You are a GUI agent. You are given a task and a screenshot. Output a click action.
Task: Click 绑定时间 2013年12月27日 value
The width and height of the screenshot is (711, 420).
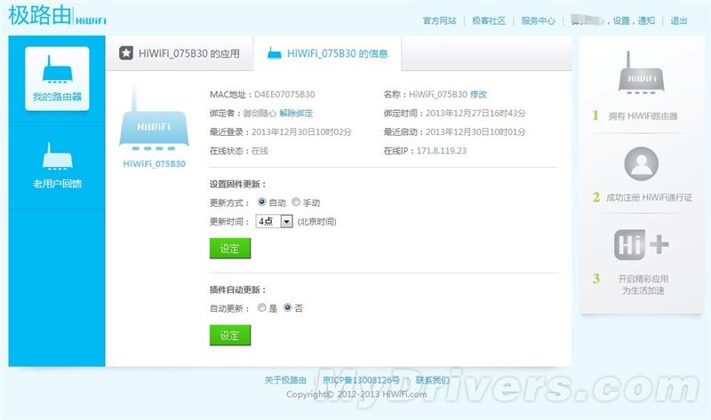tap(475, 114)
